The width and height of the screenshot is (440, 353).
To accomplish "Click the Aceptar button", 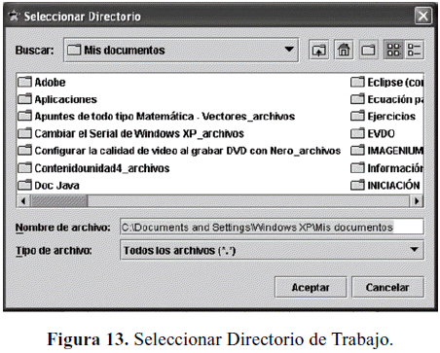I will (311, 287).
